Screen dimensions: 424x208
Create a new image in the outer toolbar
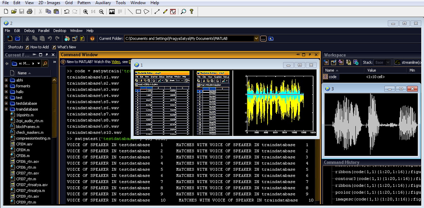(x=6, y=11)
